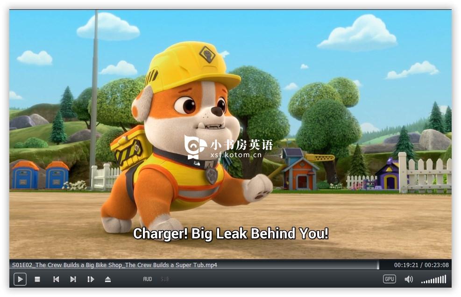Click the S01E02 filename text in the status bar

(x=114, y=265)
